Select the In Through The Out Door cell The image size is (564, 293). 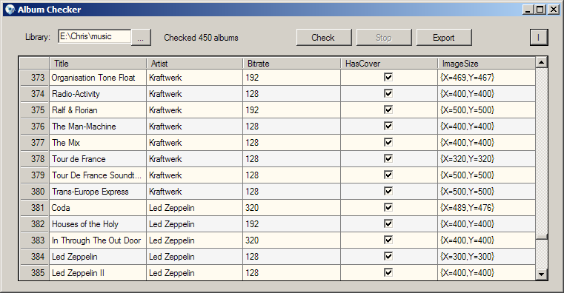point(98,240)
